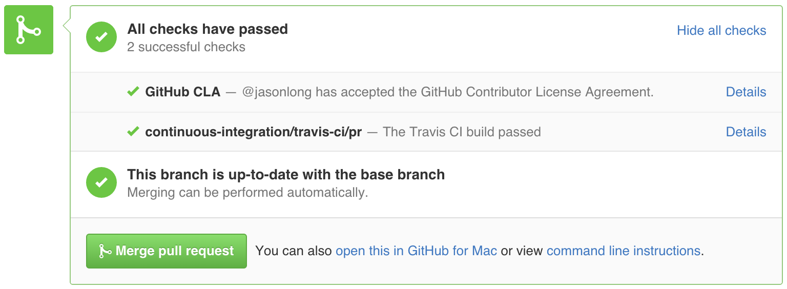
Task: Click the 2 successful checks subtitle
Action: click(187, 47)
